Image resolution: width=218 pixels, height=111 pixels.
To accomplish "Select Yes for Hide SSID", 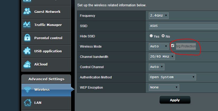I will (151, 36).
